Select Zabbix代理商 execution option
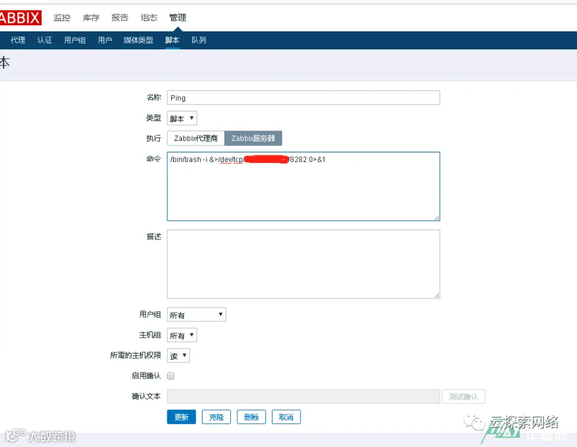 [x=196, y=138]
